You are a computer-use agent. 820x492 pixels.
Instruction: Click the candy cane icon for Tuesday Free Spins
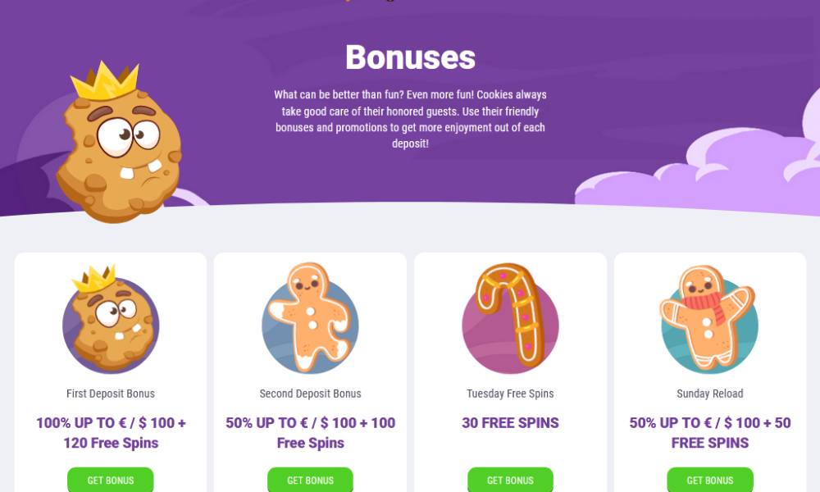[x=510, y=318]
